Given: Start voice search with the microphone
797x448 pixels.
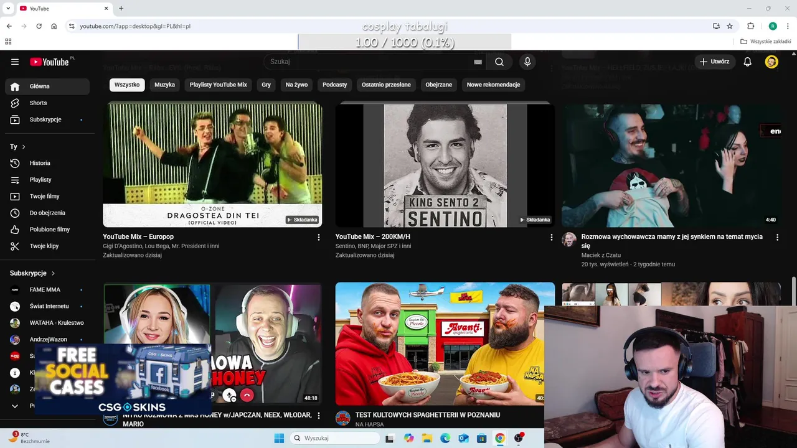Looking at the screenshot, I should (x=527, y=62).
